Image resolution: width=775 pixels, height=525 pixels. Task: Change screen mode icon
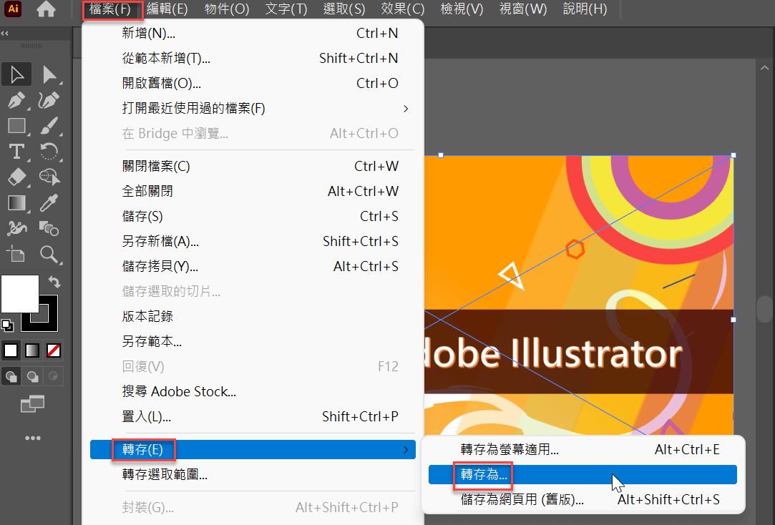click(x=33, y=404)
